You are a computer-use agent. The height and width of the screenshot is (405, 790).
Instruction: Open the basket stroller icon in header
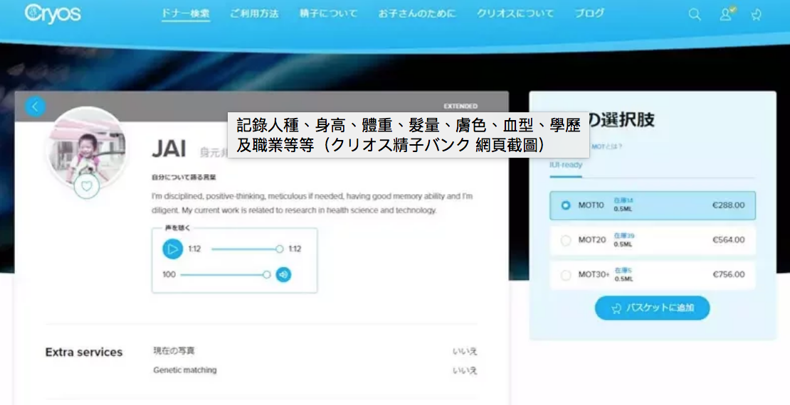click(756, 15)
